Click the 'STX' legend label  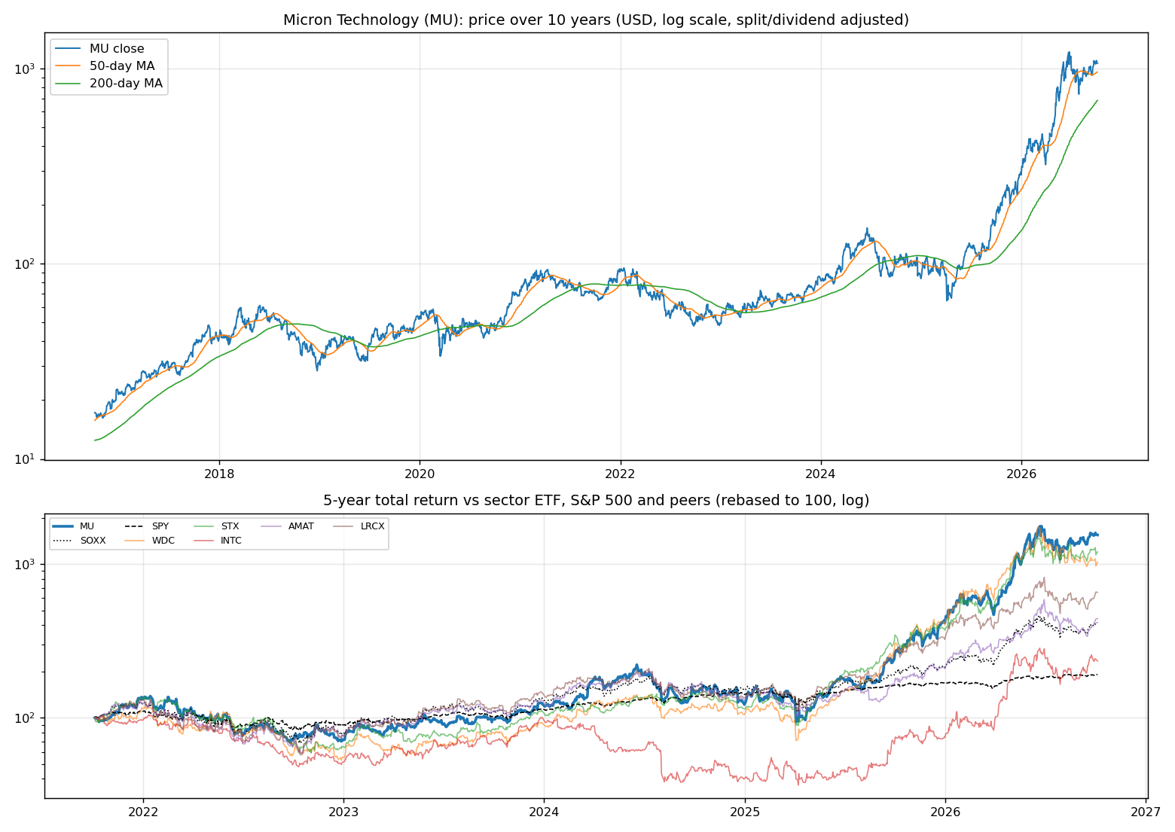(230, 526)
